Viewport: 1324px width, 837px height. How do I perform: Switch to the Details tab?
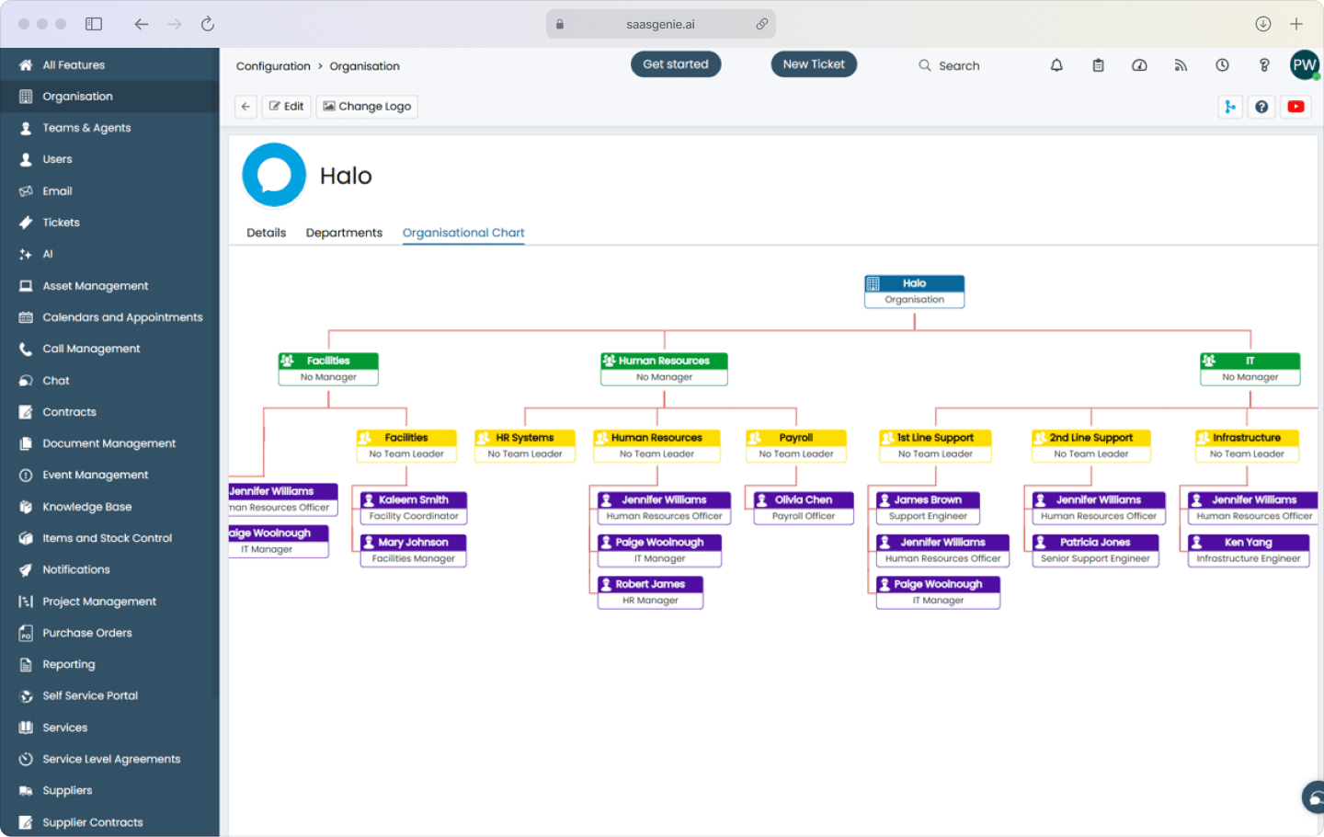(x=267, y=233)
